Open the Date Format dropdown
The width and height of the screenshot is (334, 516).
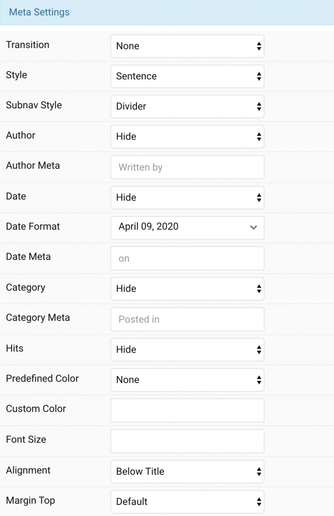pyautogui.click(x=186, y=227)
